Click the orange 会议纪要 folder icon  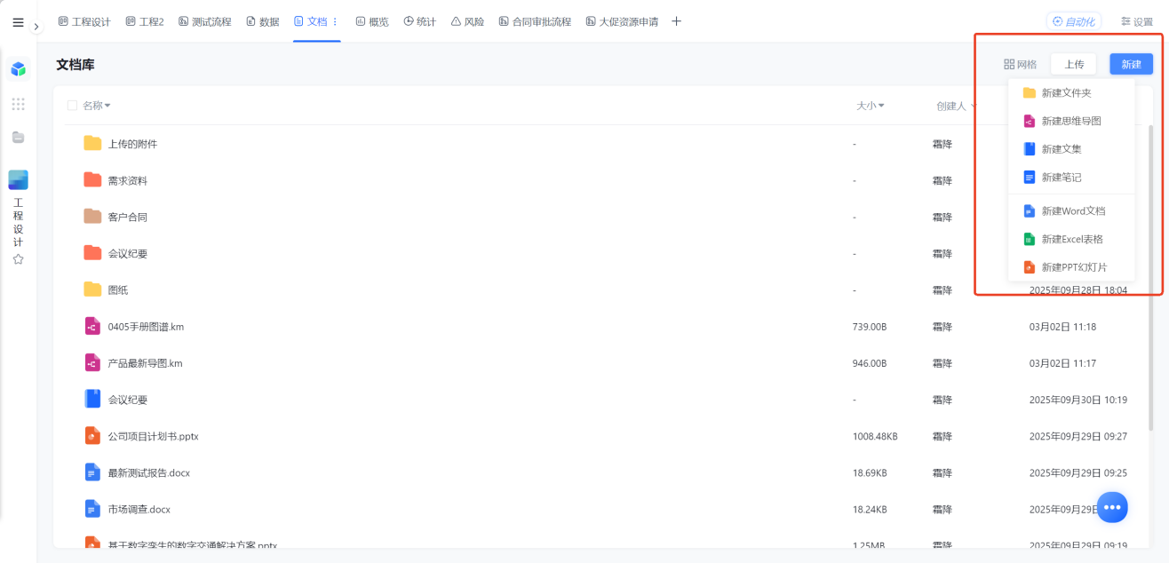click(92, 252)
